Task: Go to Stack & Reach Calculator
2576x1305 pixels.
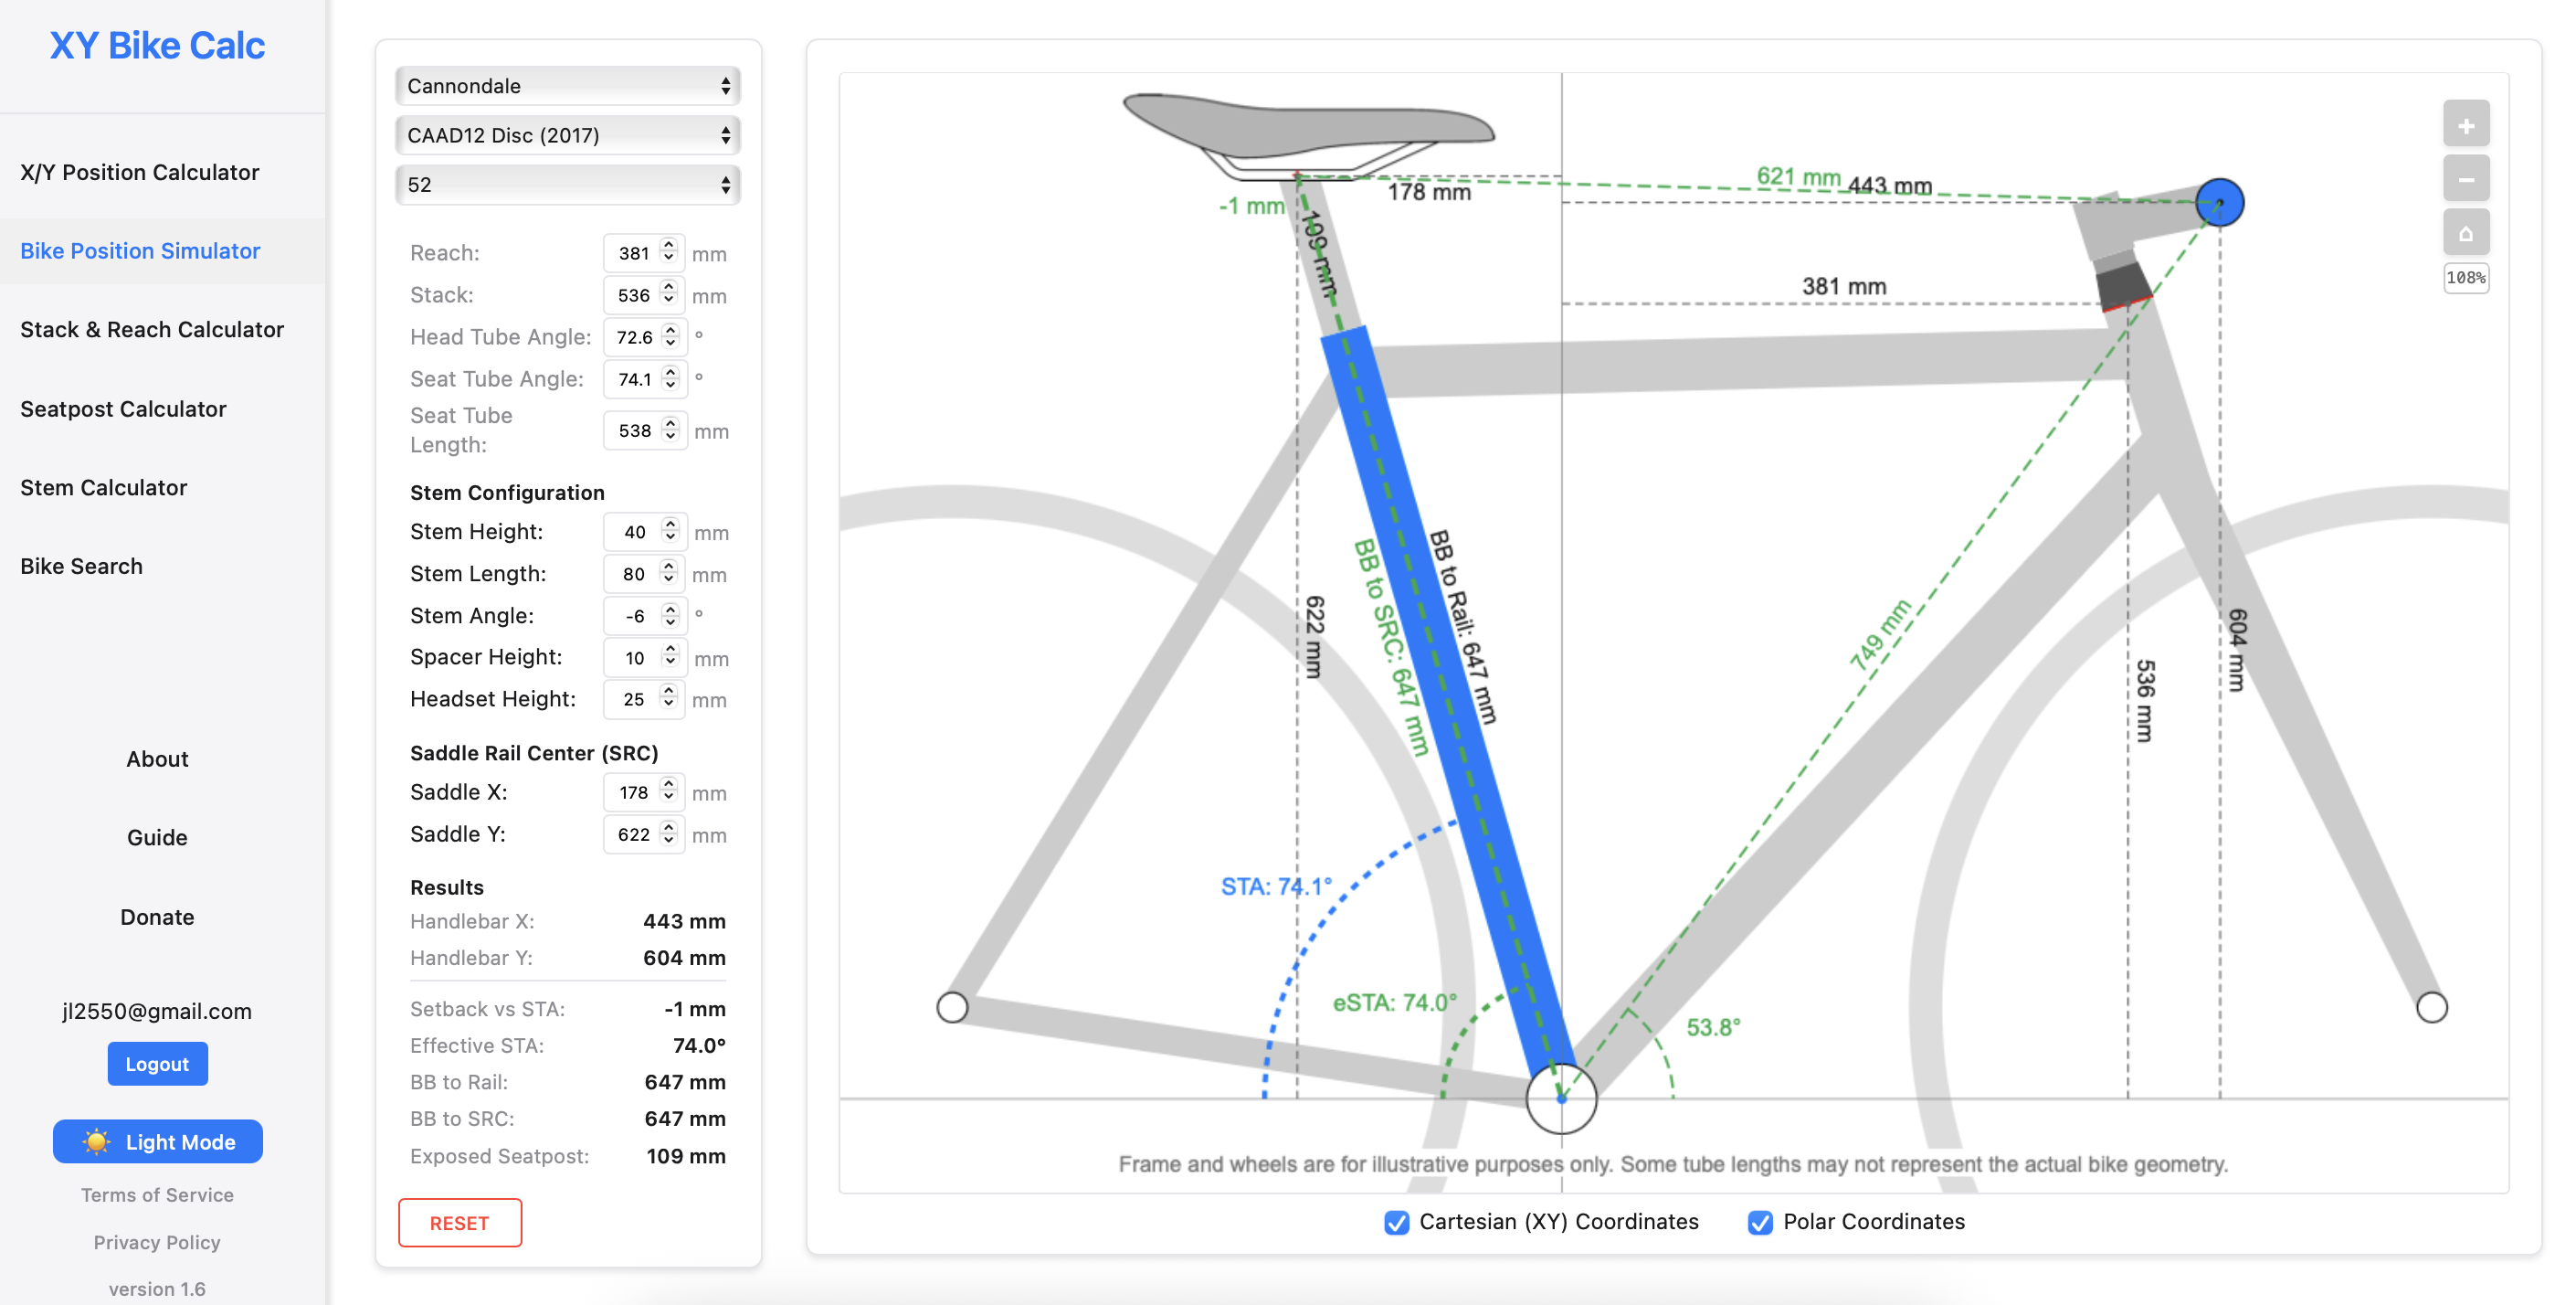Action: [152, 329]
